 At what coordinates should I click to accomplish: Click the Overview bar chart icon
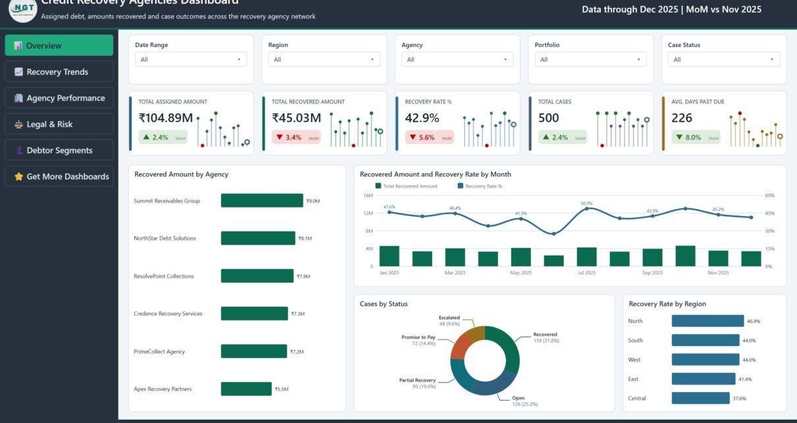[18, 45]
